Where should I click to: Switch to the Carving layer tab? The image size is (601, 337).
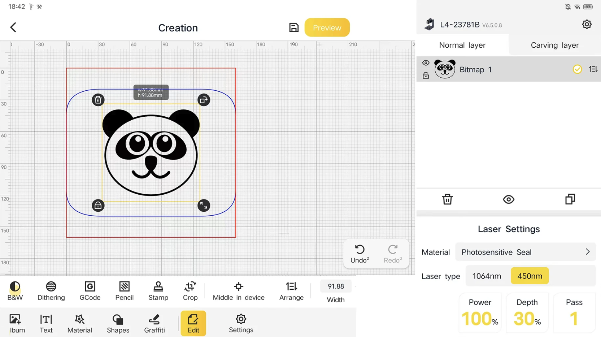pyautogui.click(x=555, y=45)
